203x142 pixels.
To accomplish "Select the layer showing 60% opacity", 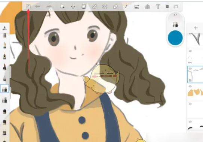I will (x=195, y=57).
